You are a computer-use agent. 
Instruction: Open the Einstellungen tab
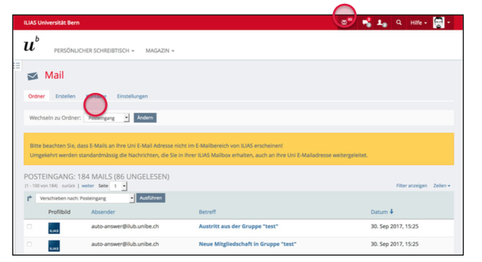132,96
